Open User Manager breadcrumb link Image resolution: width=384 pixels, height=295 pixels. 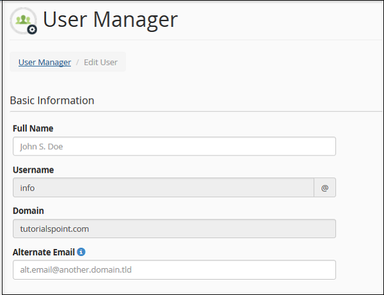coord(44,62)
